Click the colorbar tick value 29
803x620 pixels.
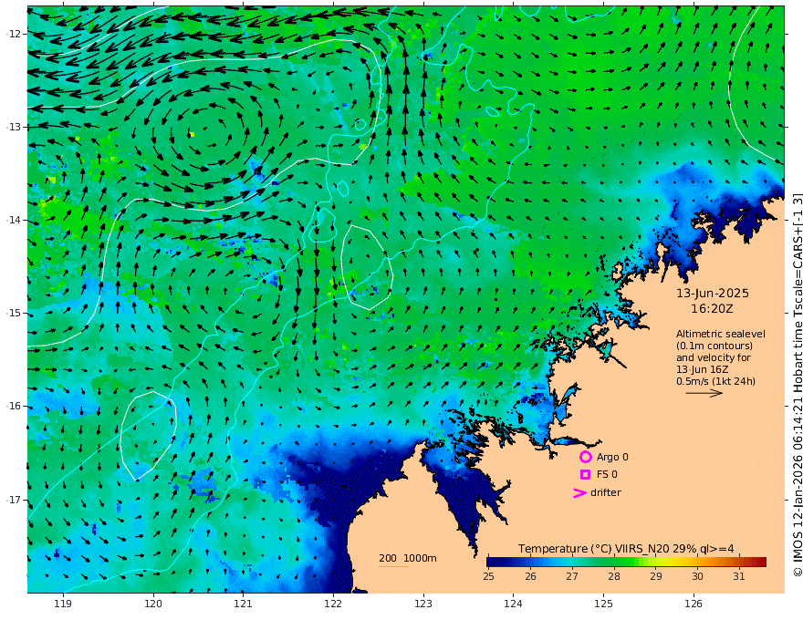click(656, 576)
